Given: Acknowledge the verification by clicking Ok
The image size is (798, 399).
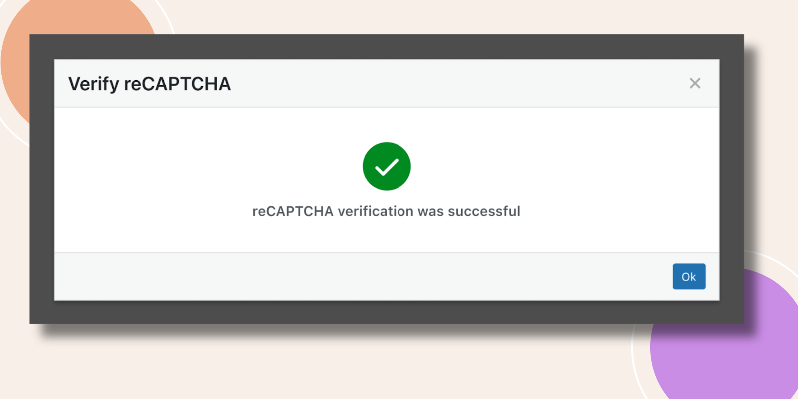Looking at the screenshot, I should click(689, 276).
